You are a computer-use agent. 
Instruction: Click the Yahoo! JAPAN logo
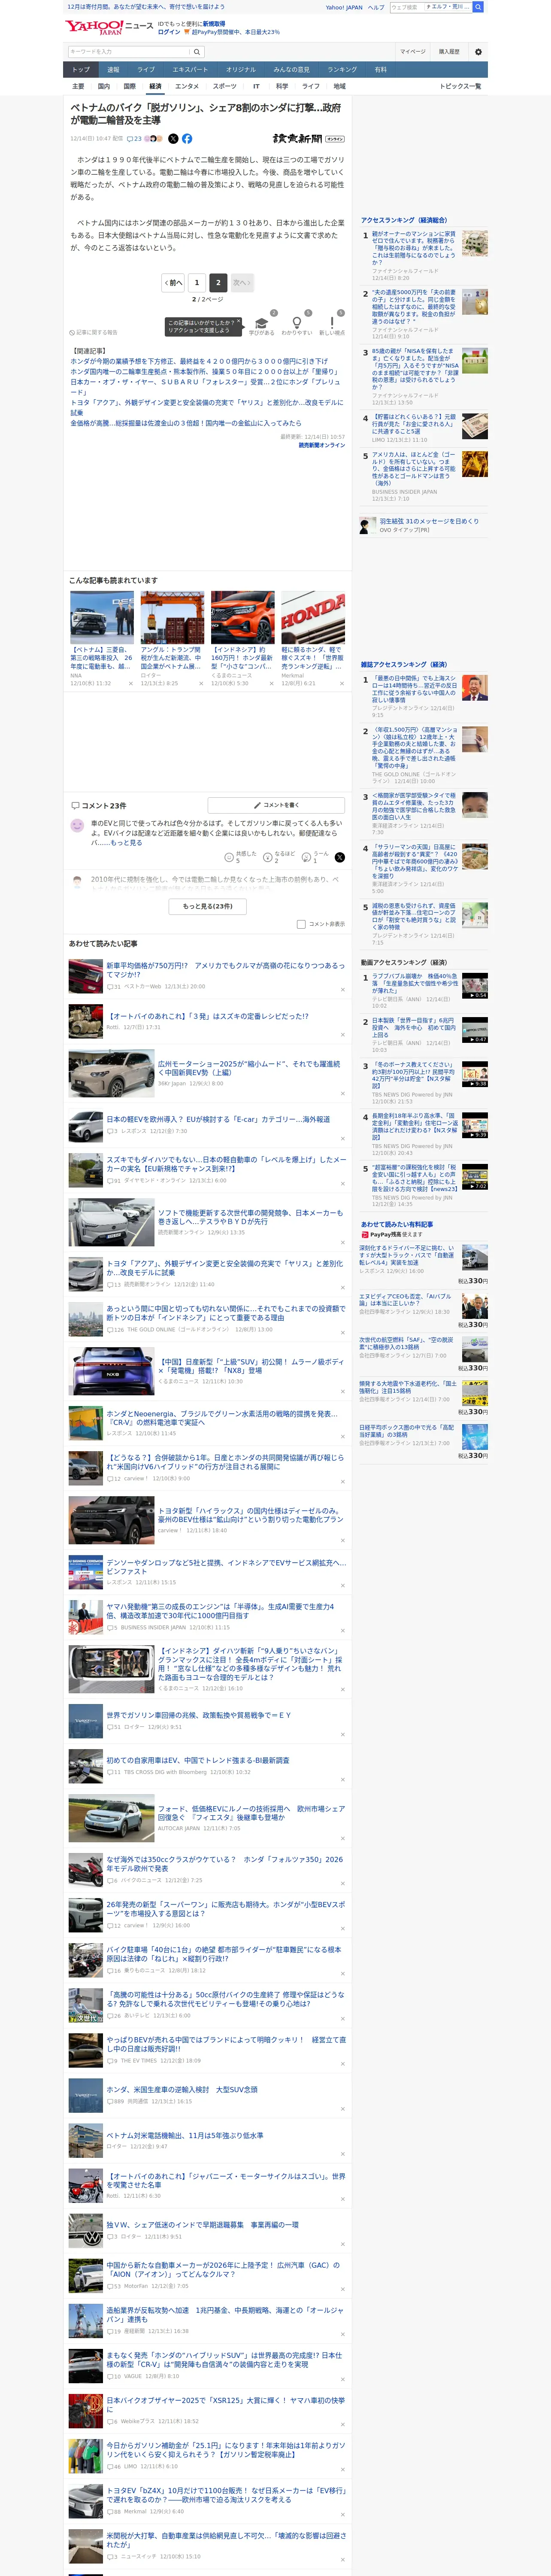click(95, 27)
